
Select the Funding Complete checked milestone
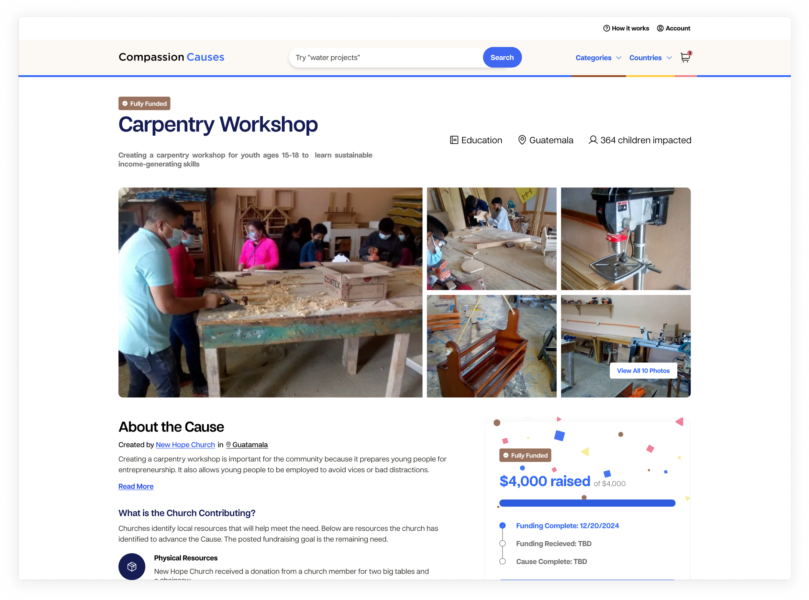[x=503, y=525]
